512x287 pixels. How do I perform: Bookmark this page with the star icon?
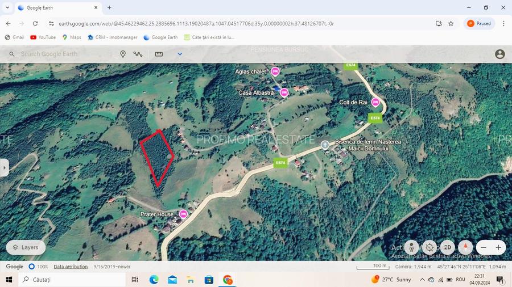(451, 23)
